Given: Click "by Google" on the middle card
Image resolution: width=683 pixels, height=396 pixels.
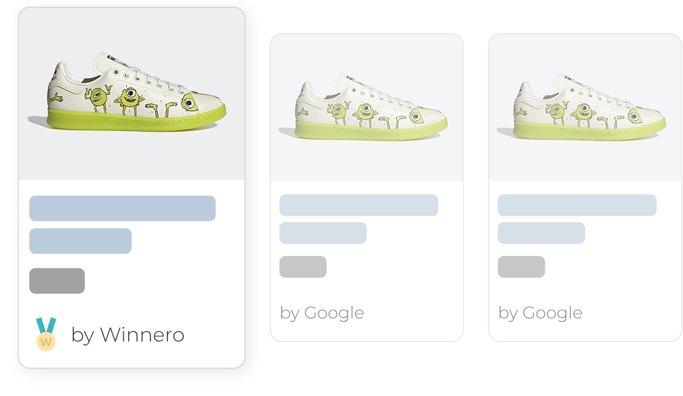Looking at the screenshot, I should pos(322,312).
